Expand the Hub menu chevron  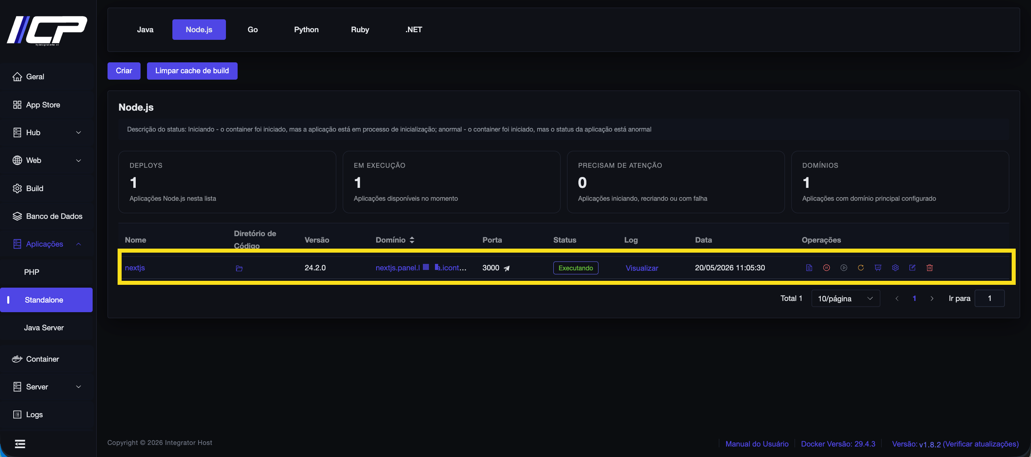79,132
